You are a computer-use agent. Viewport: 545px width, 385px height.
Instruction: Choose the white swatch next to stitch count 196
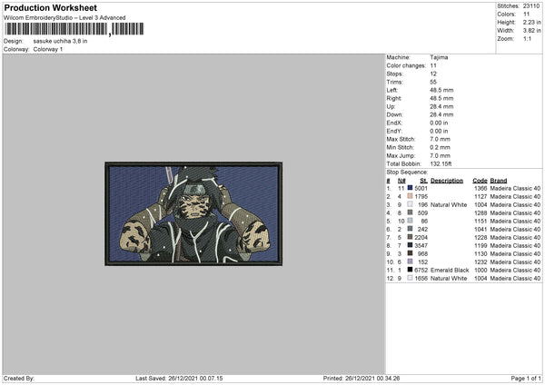[x=410, y=204]
